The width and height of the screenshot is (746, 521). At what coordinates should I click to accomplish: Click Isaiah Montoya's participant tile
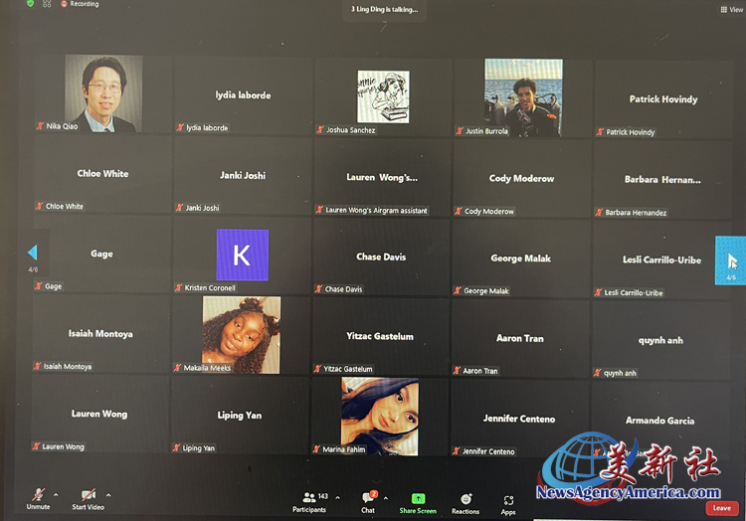tap(100, 334)
